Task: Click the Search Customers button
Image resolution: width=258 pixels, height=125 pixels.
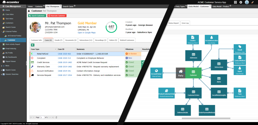Action: pos(37,16)
